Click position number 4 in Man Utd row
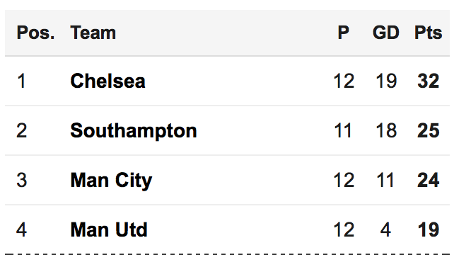 point(21,229)
